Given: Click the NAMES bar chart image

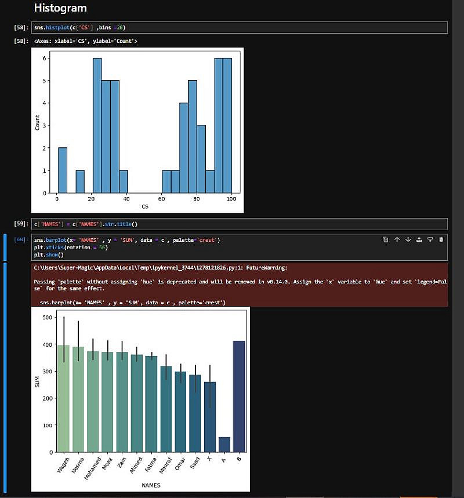Looking at the screenshot, I should (140, 399).
